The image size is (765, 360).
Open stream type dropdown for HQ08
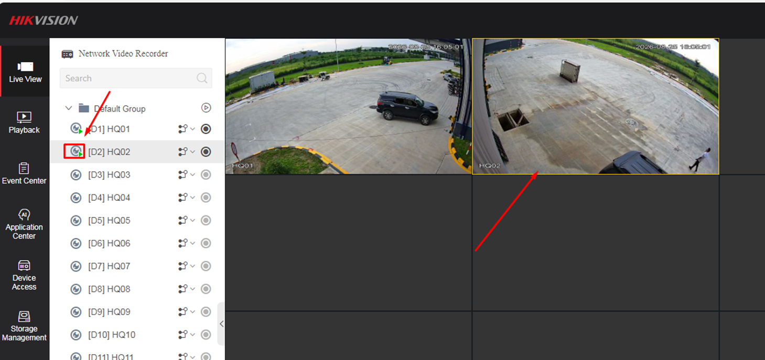pyautogui.click(x=186, y=289)
